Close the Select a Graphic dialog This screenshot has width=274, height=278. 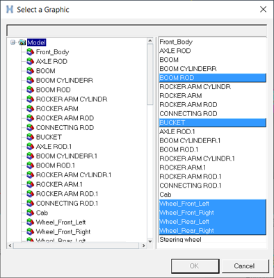[x=263, y=10]
